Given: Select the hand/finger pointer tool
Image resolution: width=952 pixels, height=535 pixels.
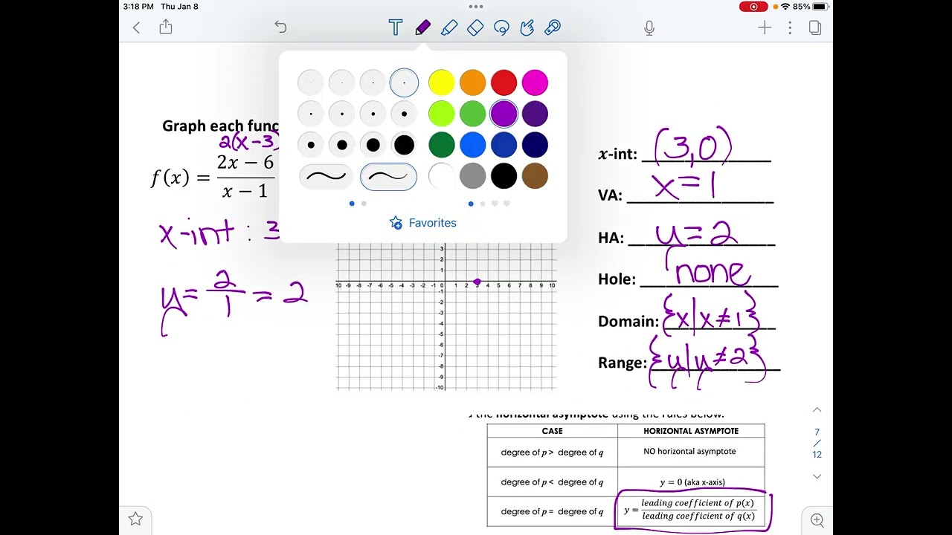Looking at the screenshot, I should pos(527,27).
